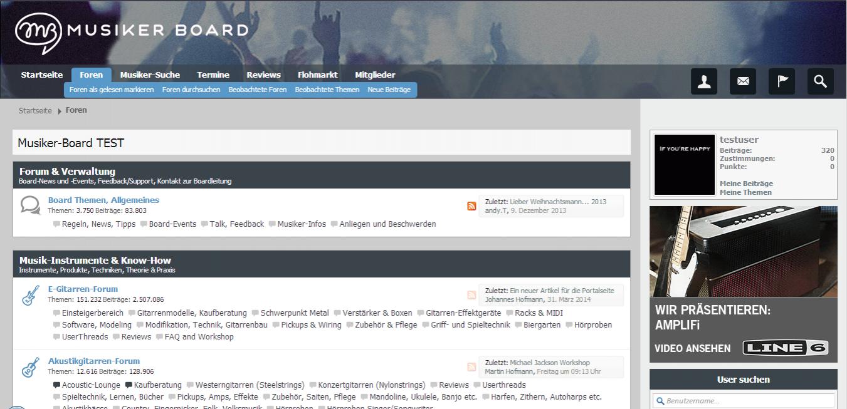Open the Flohmarkt navigation tab
Screen dimensions: 847x409
tap(317, 75)
